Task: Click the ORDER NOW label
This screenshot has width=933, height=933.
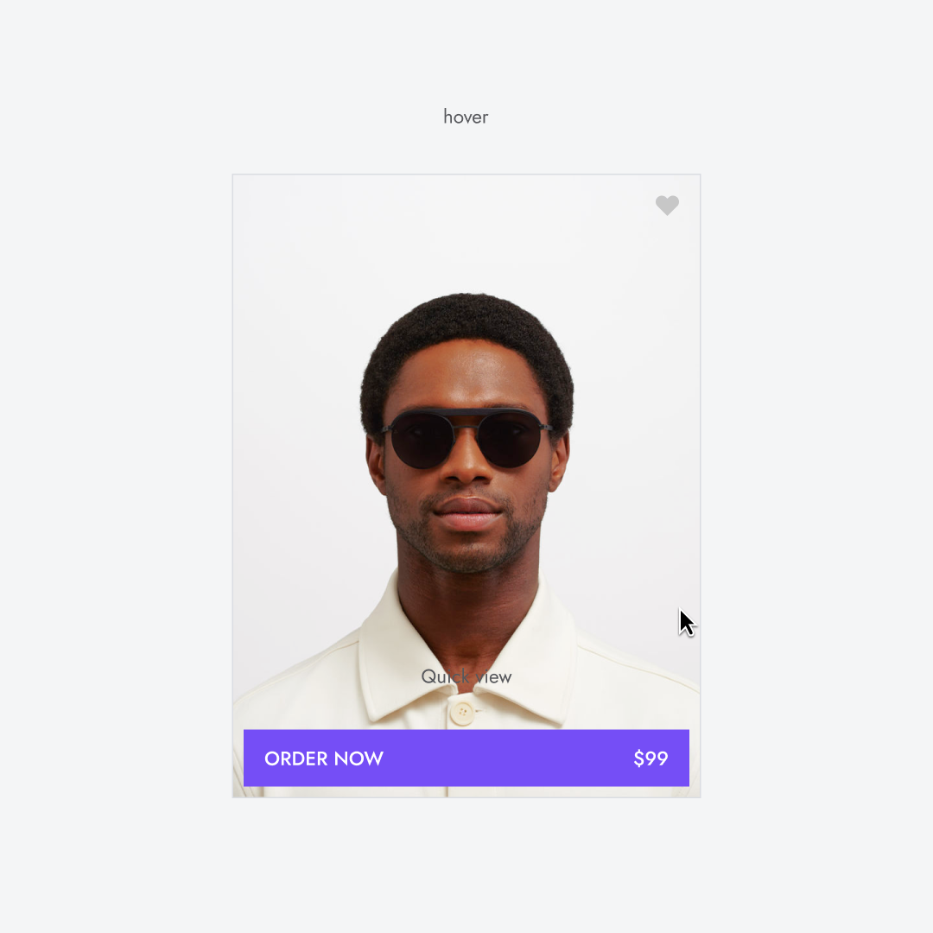Action: tap(324, 758)
